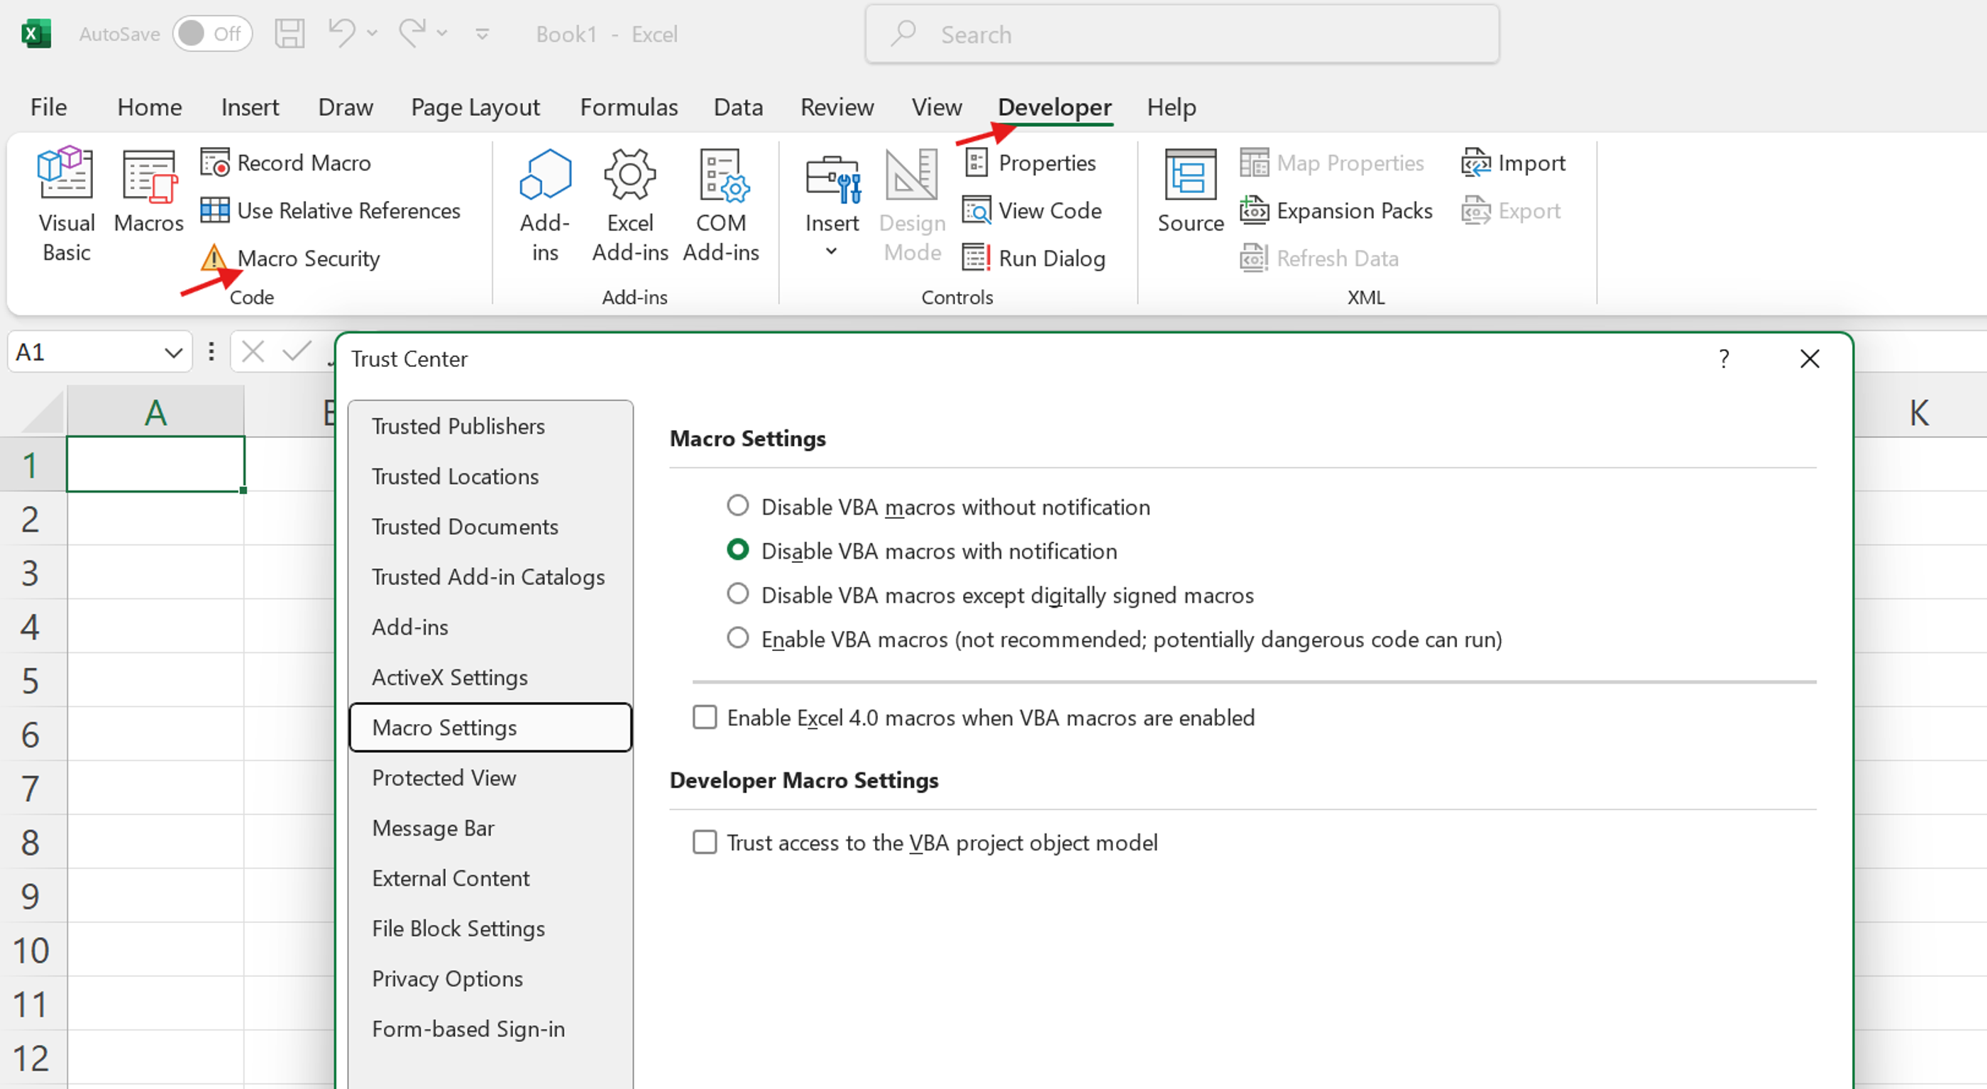
Task: Click View Code in Controls group
Action: pos(1033,211)
